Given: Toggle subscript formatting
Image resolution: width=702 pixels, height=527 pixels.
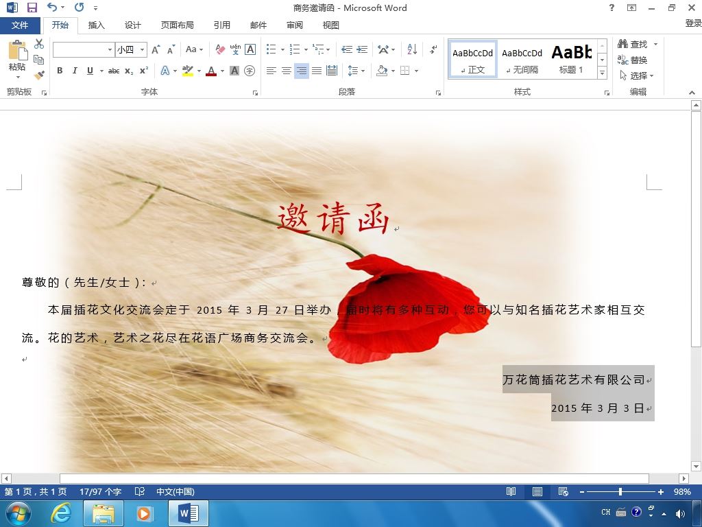Looking at the screenshot, I should [x=129, y=71].
